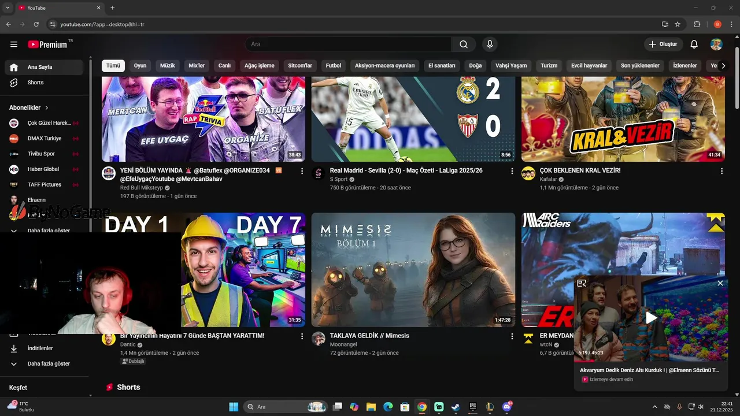Click Moonangel channel avatar
The height and width of the screenshot is (416, 740).
tap(319, 339)
